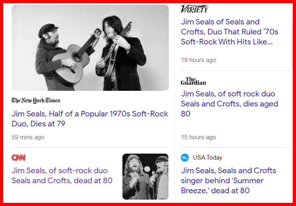The height and width of the screenshot is (206, 296).
Task: Open The Guardian's "dies aged 80" headline
Action: pyautogui.click(x=229, y=104)
